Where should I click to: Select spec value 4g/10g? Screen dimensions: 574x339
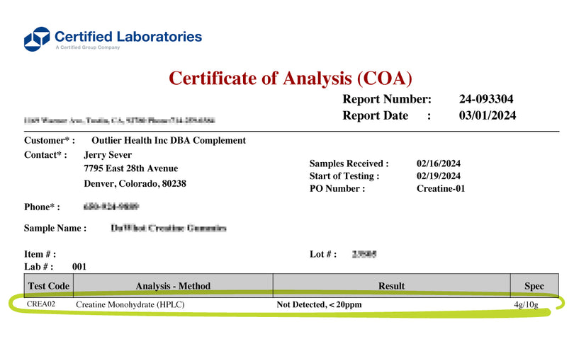(x=526, y=304)
